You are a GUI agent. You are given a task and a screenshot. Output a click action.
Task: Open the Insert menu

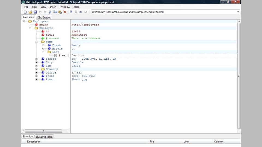coord(53,7)
